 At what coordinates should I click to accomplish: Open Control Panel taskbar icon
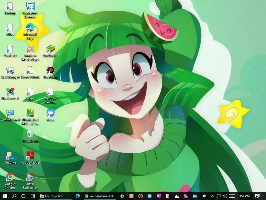coord(195,196)
